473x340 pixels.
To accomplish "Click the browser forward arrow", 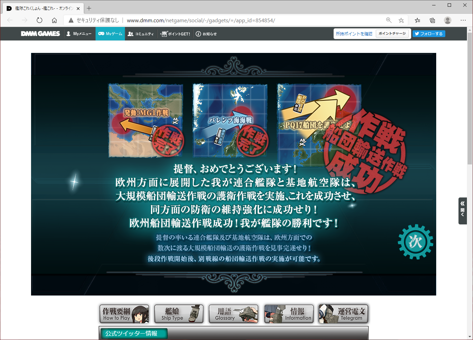I will coord(25,20).
